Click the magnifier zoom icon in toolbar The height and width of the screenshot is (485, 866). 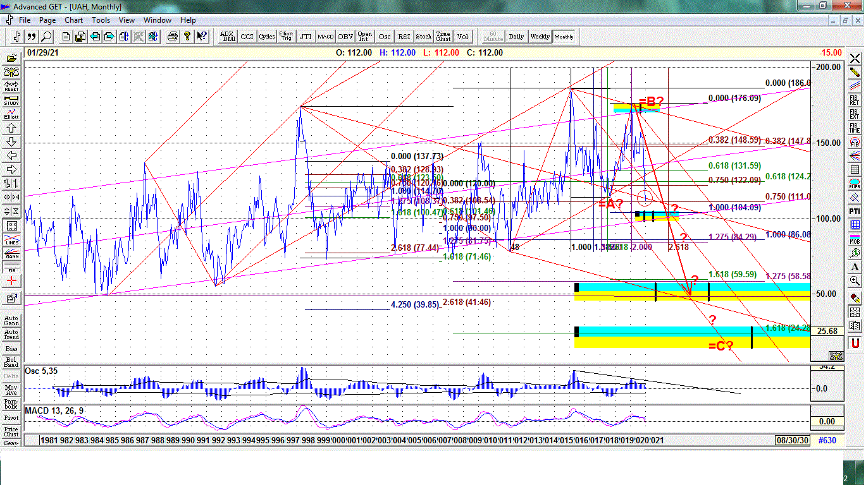(x=46, y=36)
